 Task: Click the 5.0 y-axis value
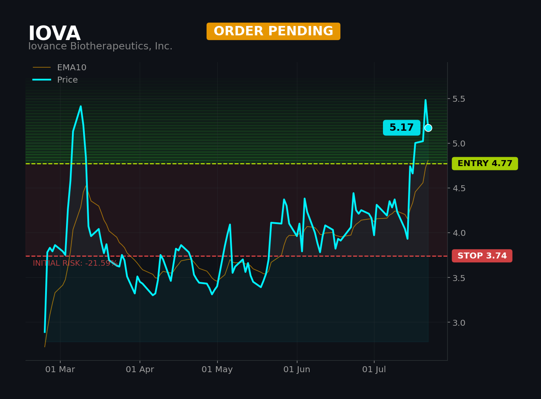click(458, 144)
